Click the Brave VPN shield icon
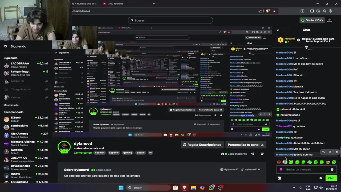 tap(330, 11)
